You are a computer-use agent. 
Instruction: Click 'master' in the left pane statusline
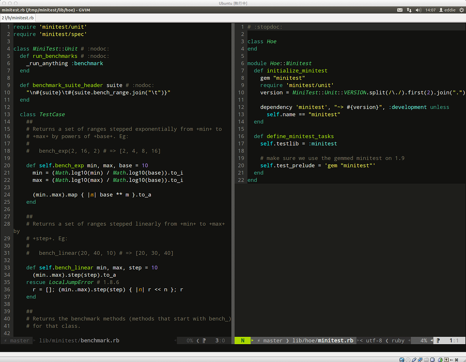[20, 340]
